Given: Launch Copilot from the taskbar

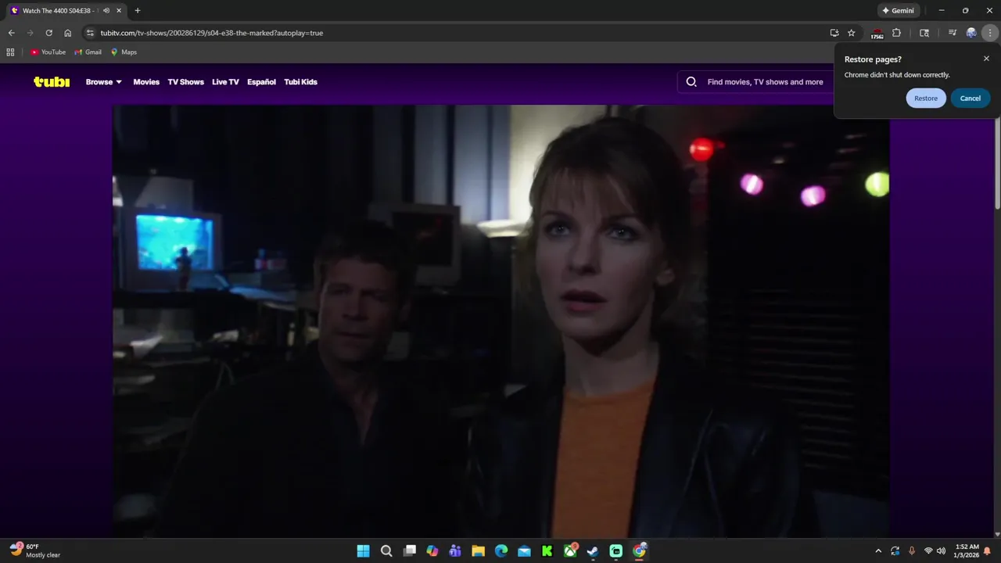Looking at the screenshot, I should coord(432,550).
